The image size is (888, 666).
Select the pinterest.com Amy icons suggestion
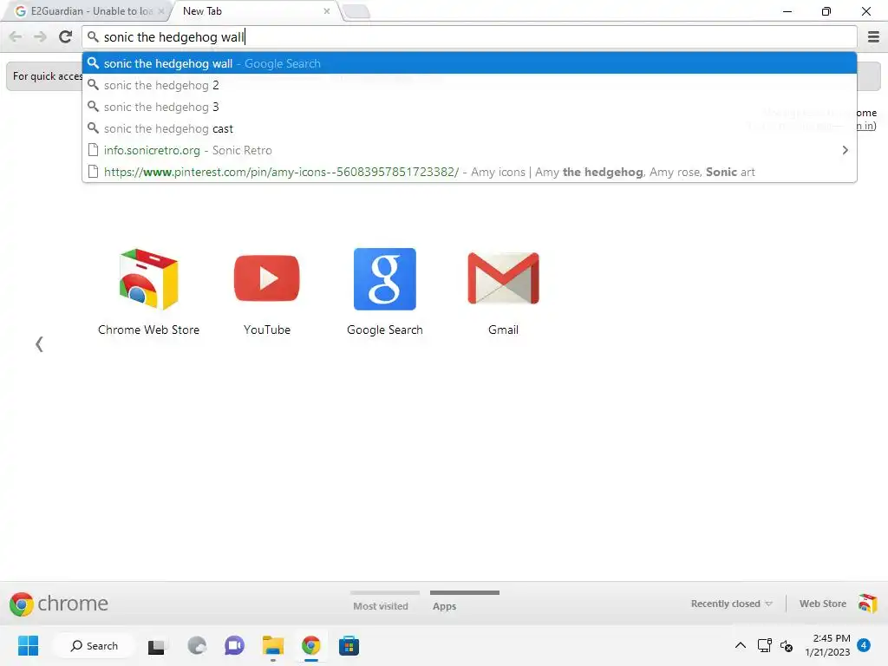tap(469, 172)
